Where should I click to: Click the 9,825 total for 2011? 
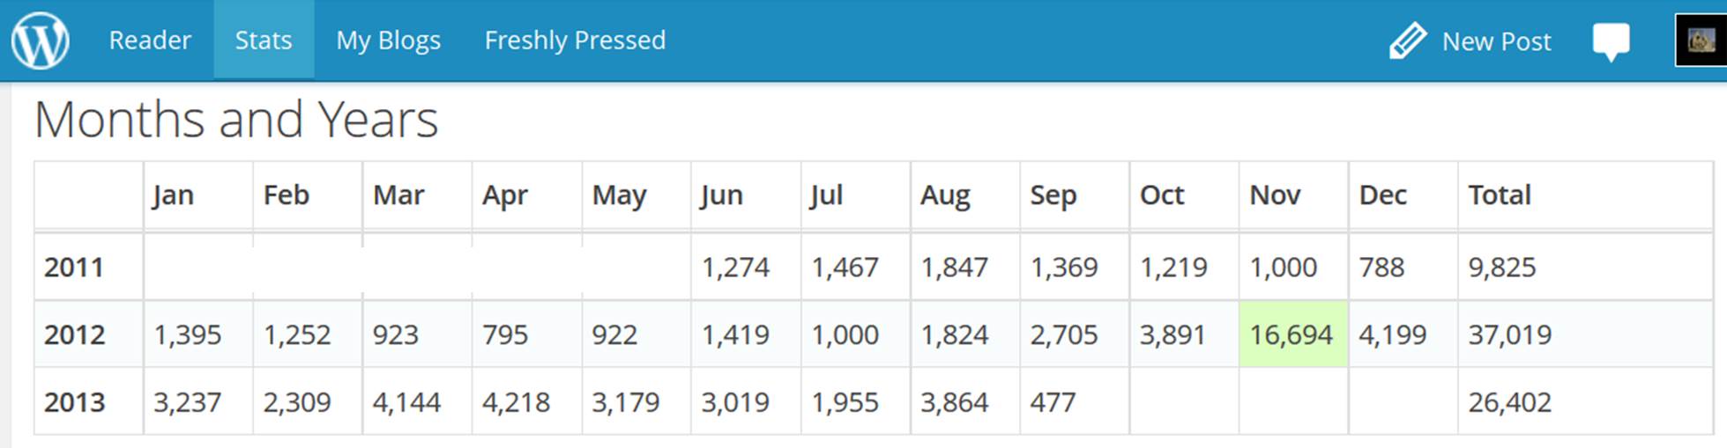1501,268
